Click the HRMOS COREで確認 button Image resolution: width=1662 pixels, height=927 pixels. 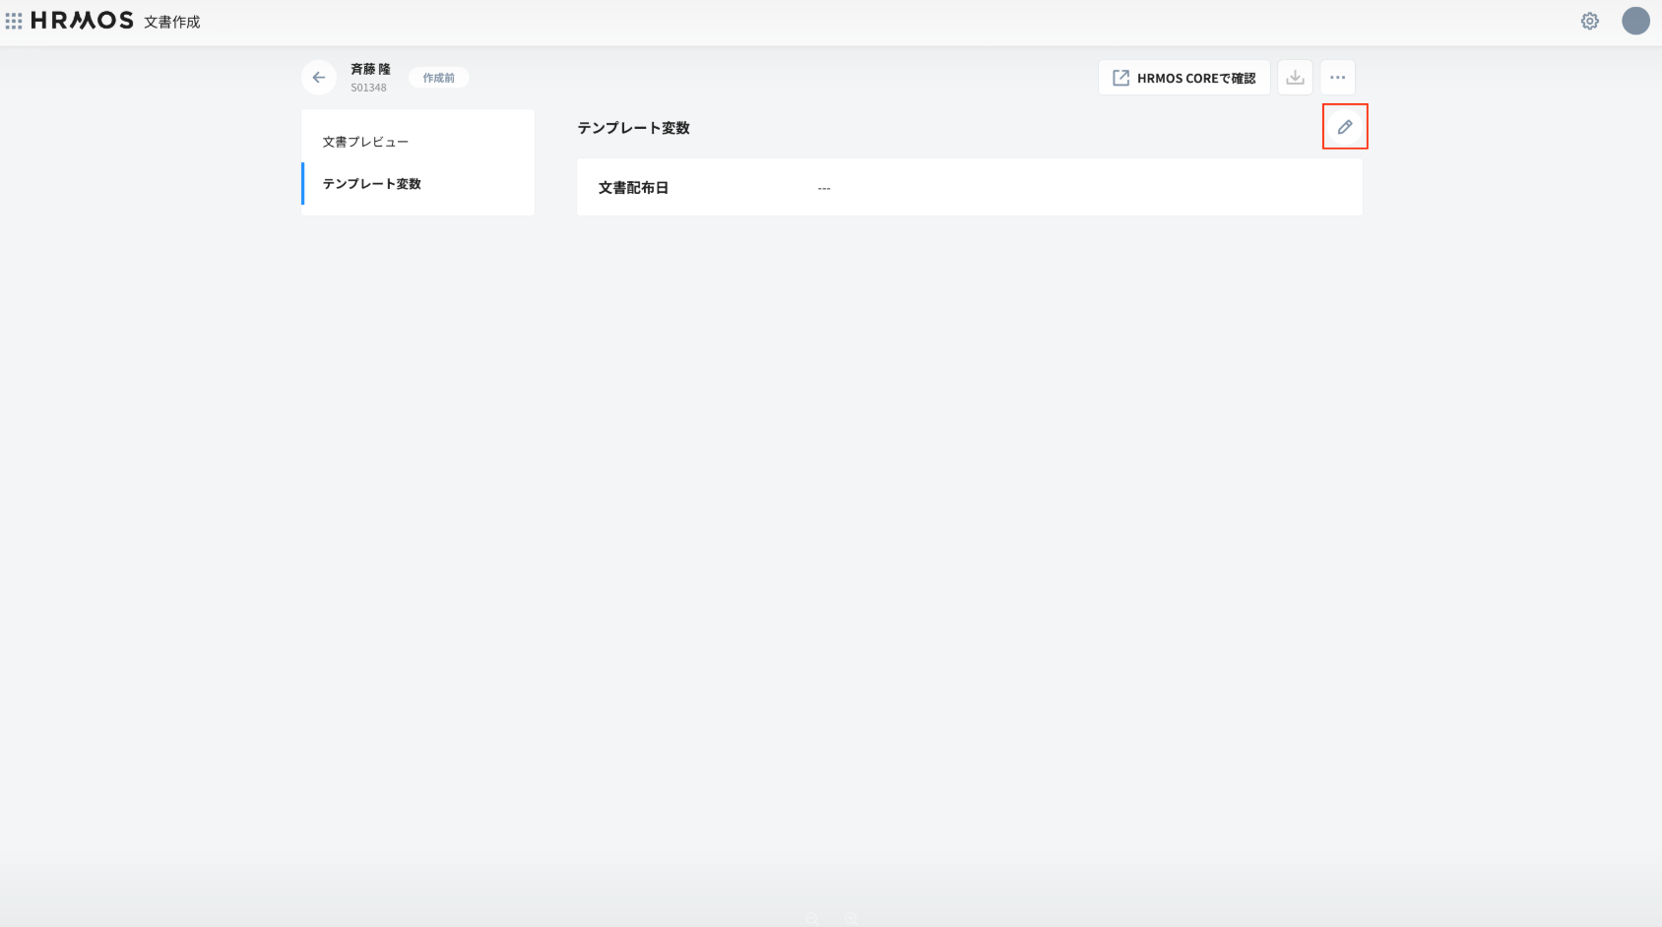[x=1183, y=78]
